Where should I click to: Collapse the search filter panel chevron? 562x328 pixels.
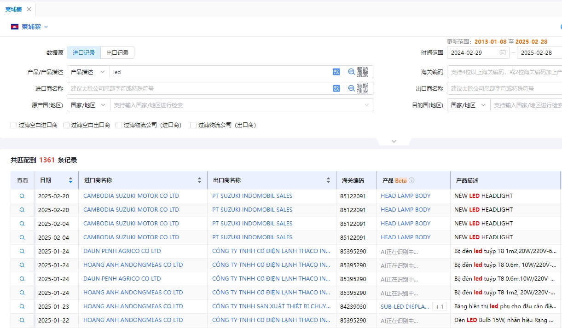pyautogui.click(x=394, y=141)
